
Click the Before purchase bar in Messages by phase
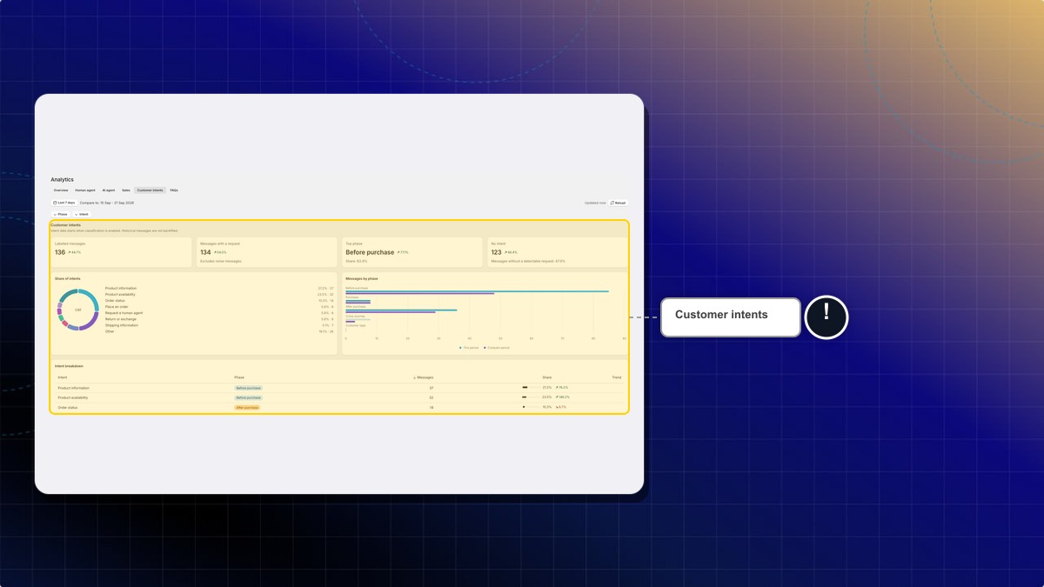[477, 291]
